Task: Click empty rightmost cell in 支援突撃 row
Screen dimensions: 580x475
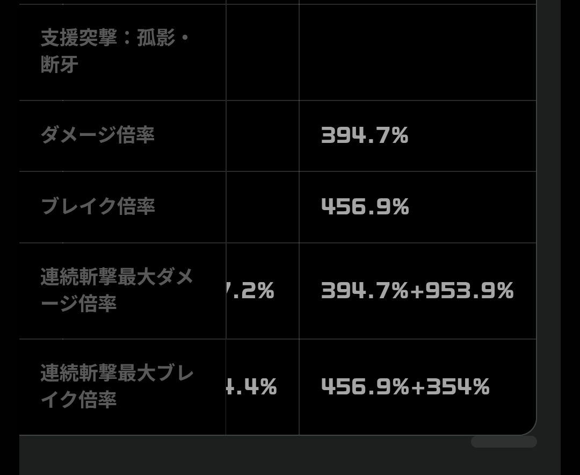Action: (x=417, y=52)
